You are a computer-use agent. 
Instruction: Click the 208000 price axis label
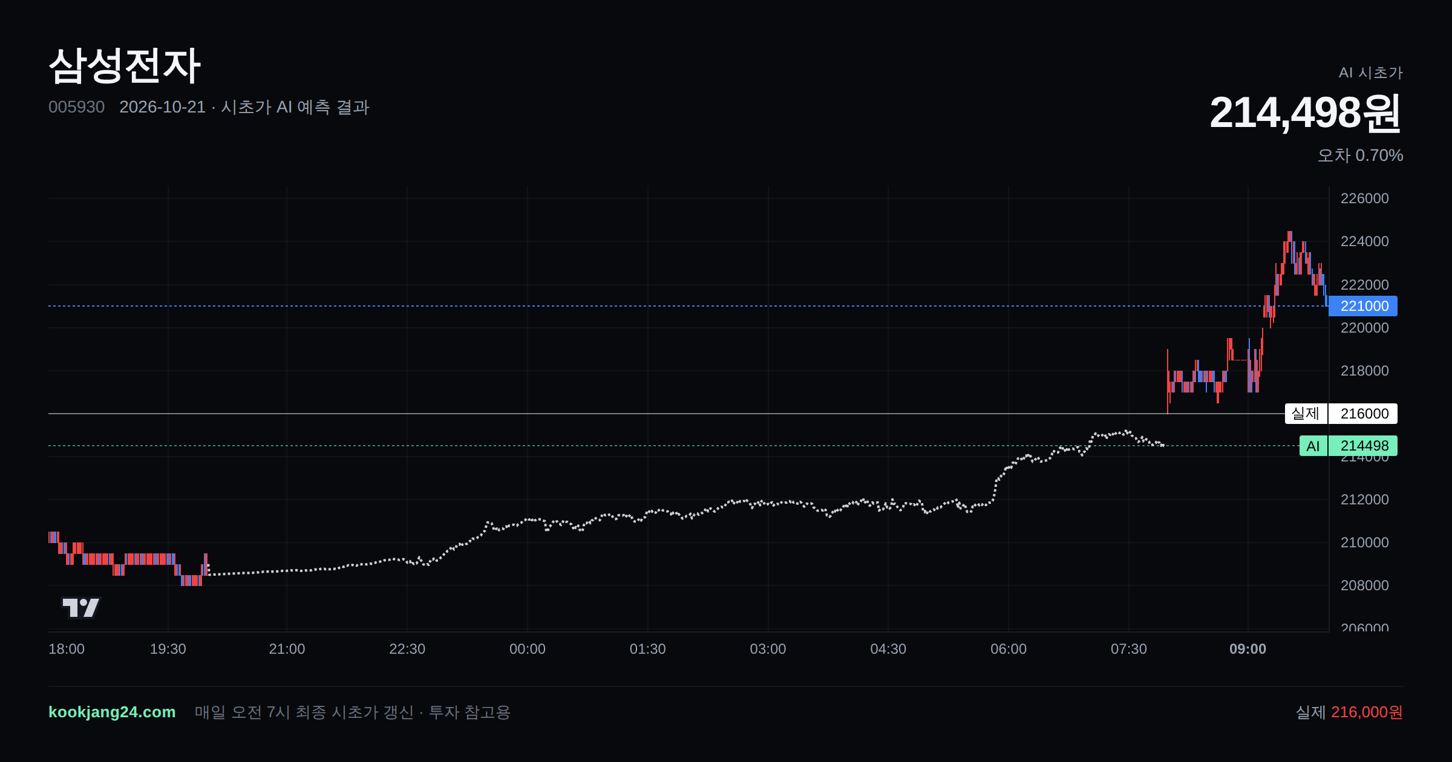(x=1364, y=585)
